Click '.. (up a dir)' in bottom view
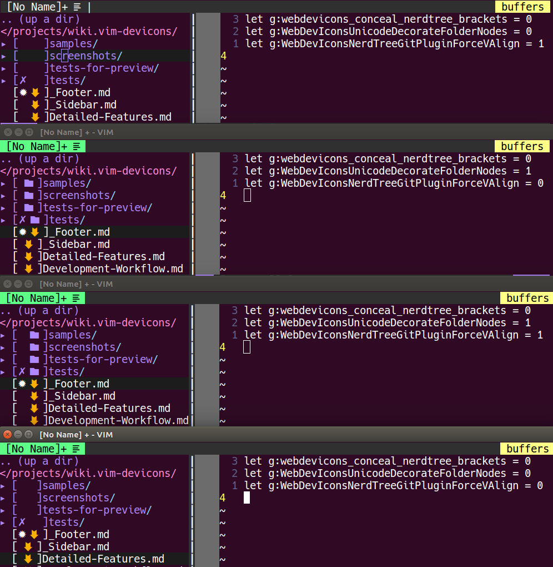 tap(39, 461)
